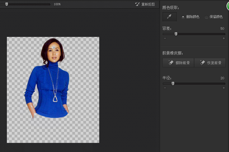The width and height of the screenshot is (229, 152).
Task: Click the 擦除前景 eraser button
Action: [178, 63]
